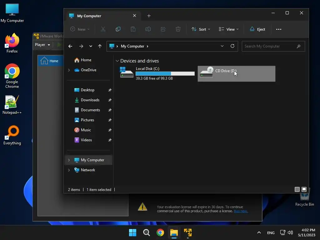Image resolution: width=320 pixels, height=240 pixels.
Task: Open the Windows Start menu
Action: 132,232
